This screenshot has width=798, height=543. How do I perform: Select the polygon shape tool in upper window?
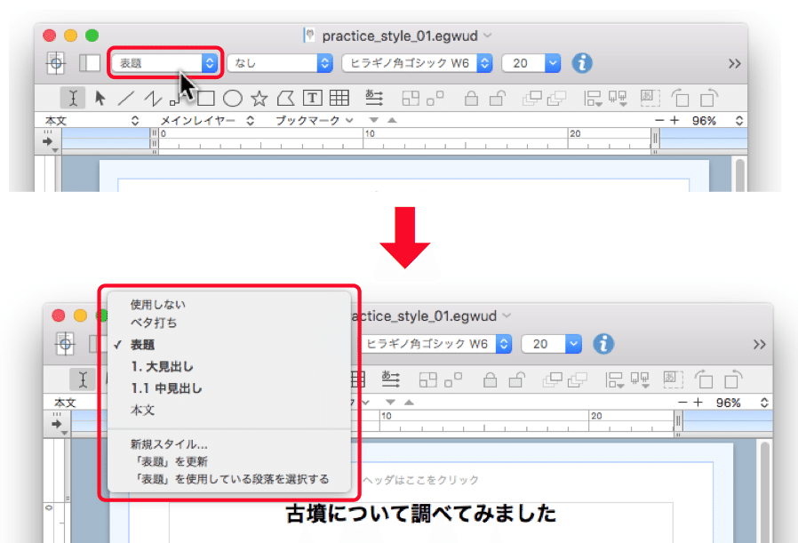click(x=285, y=99)
